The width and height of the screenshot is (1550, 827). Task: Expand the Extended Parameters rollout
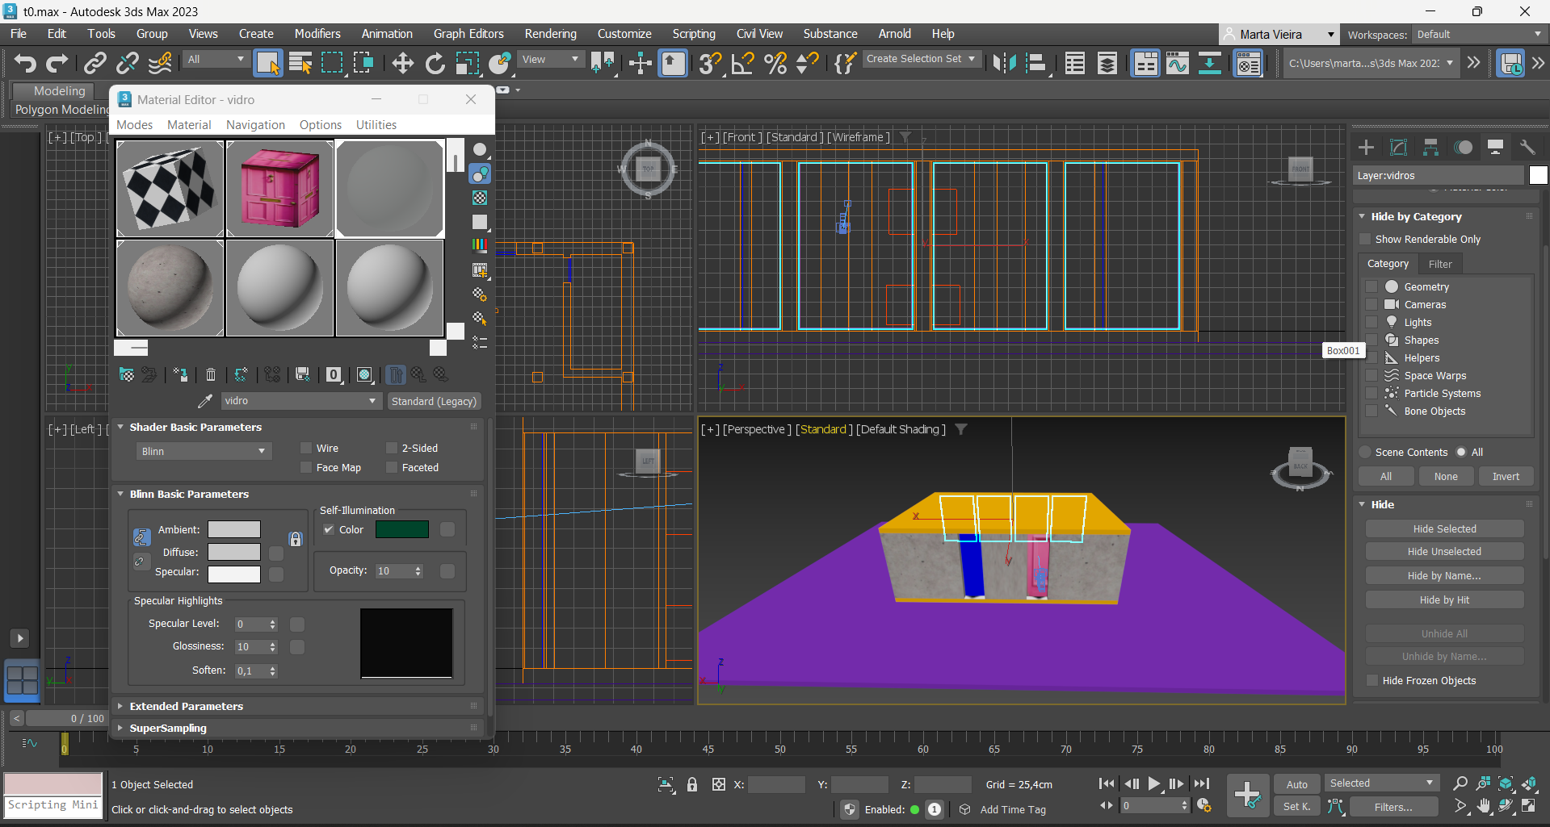pos(187,706)
